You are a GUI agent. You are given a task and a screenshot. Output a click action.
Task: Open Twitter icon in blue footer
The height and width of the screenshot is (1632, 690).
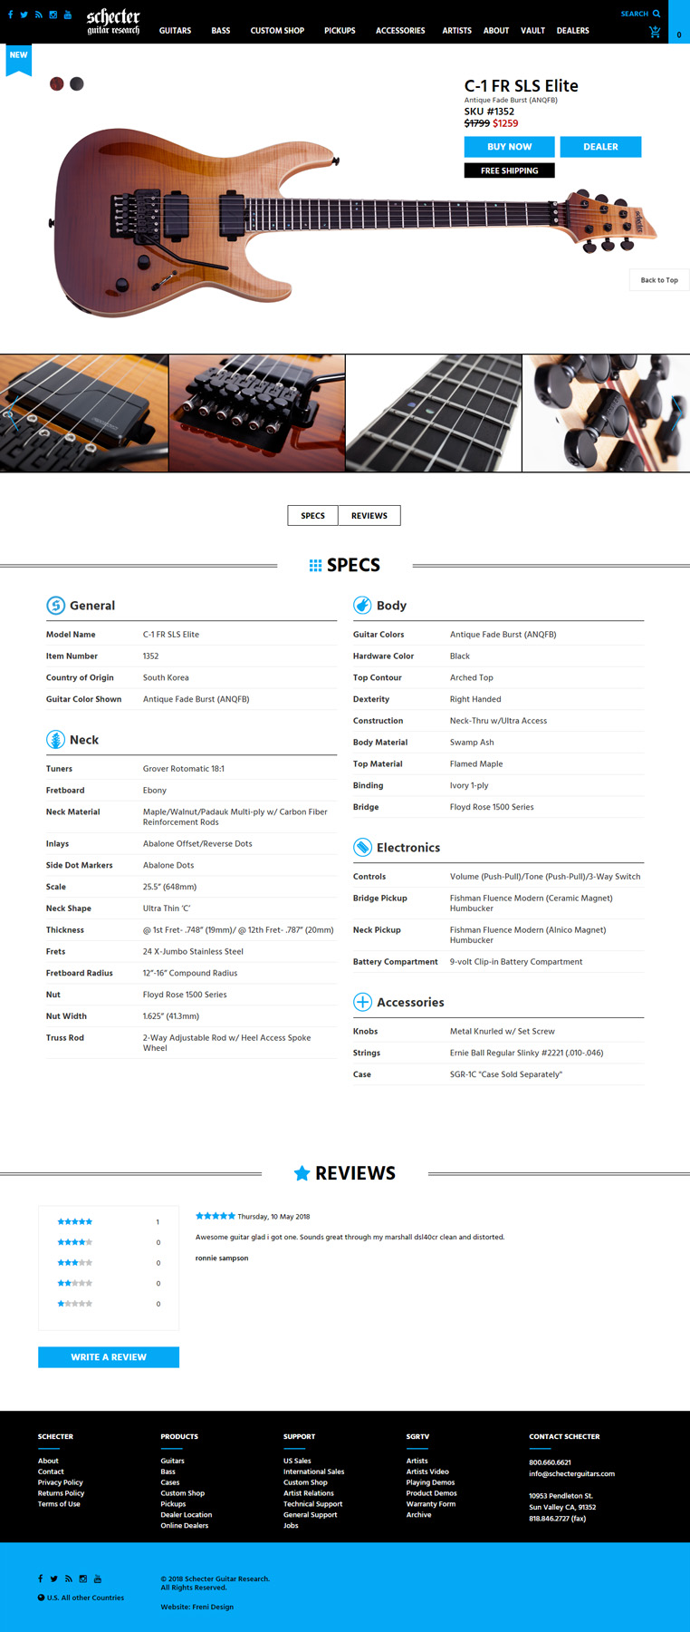(x=53, y=1579)
